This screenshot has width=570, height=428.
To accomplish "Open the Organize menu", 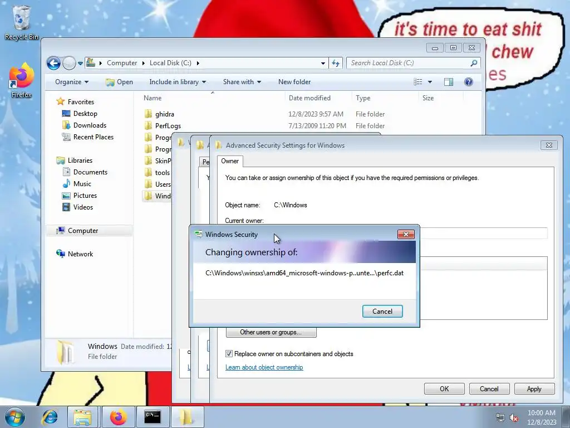I will point(72,82).
